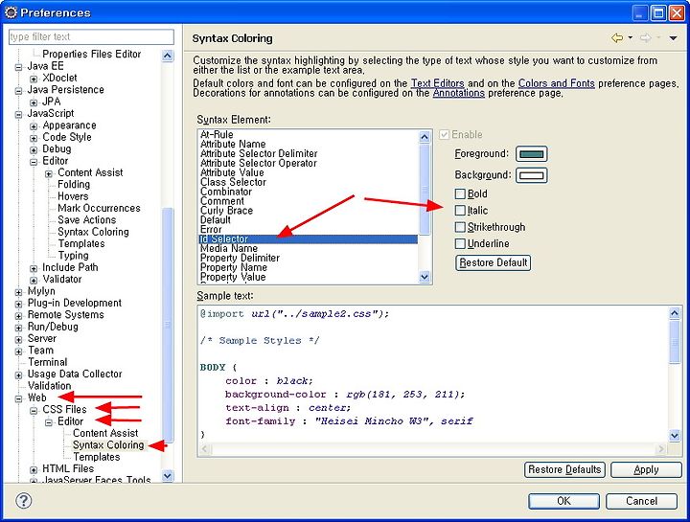Select Mark Occurrences in the tree
The width and height of the screenshot is (690, 522).
pyautogui.click(x=99, y=208)
